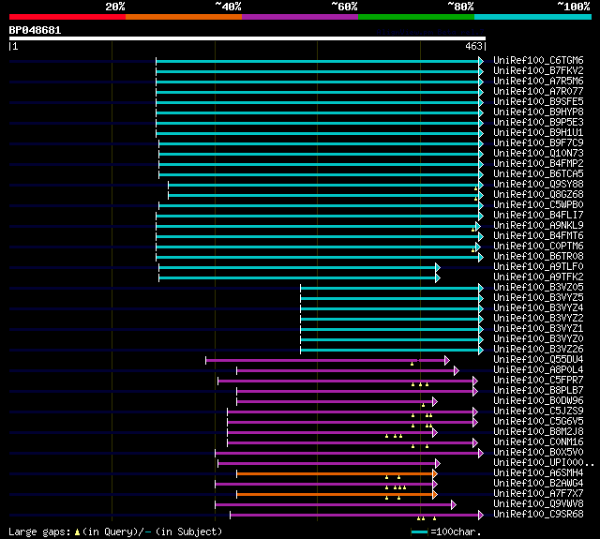Select the UniRef100_B0DW96 label
The width and height of the screenshot is (600, 539).
538,401
